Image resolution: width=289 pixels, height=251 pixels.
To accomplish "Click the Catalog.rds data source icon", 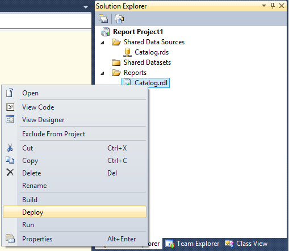I will click(x=127, y=52).
